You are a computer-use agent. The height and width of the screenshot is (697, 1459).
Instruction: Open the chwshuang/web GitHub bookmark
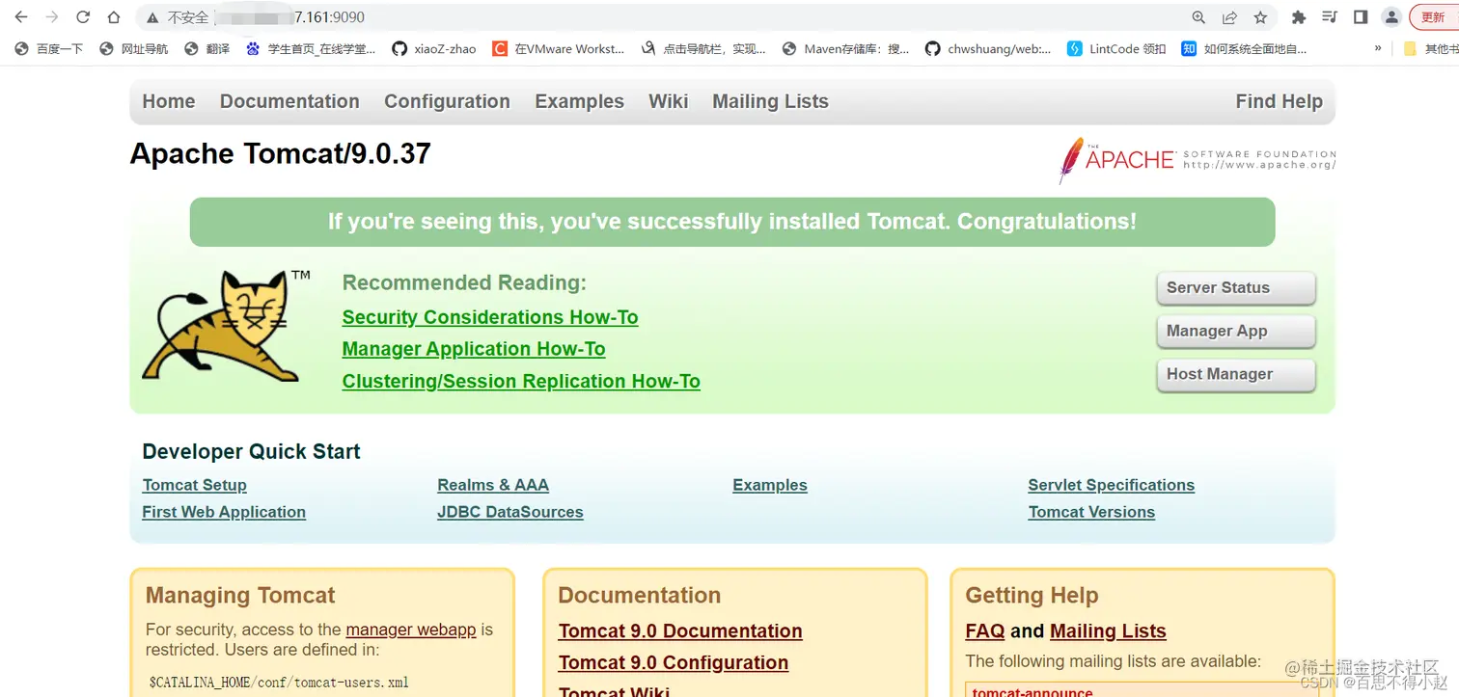tap(988, 48)
